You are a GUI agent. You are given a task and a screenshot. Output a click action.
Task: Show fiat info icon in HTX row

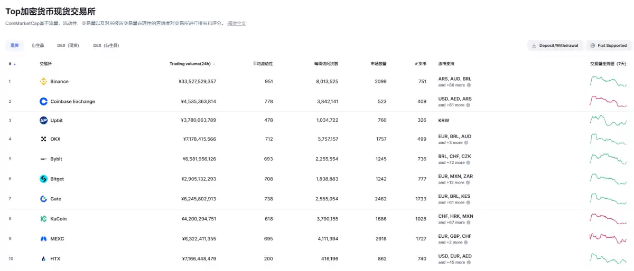pyautogui.click(x=469, y=262)
